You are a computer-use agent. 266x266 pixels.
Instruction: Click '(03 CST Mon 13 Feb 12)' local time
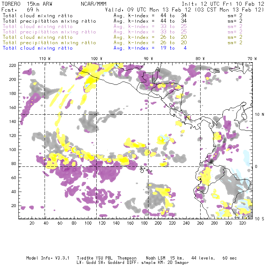pyautogui.click(x=229, y=10)
